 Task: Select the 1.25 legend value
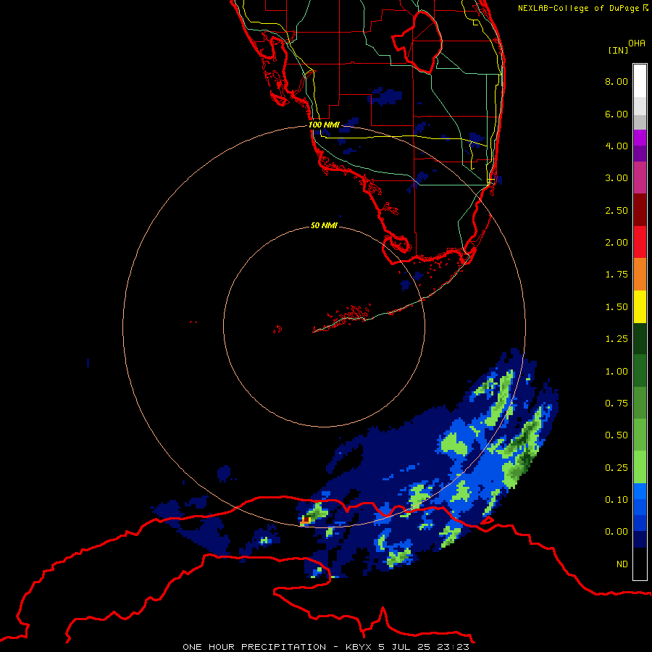617,339
